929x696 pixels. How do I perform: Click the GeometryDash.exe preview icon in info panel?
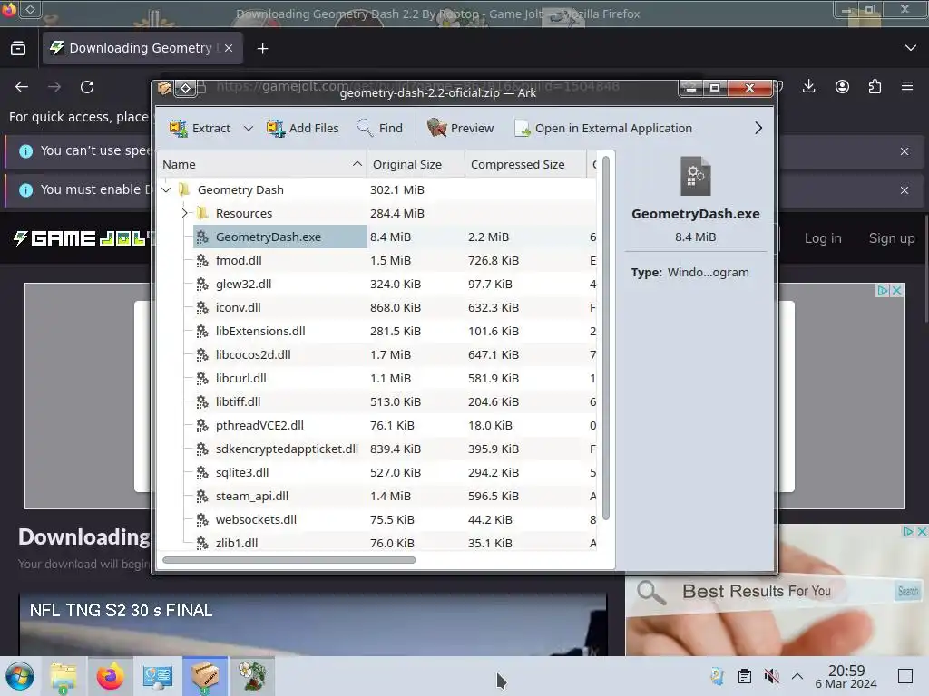(696, 177)
